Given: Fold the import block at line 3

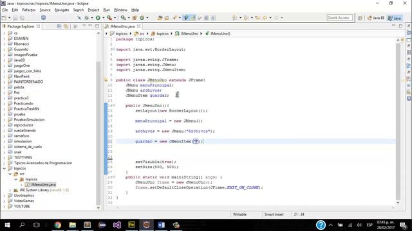Looking at the screenshot, I should tap(114, 49).
